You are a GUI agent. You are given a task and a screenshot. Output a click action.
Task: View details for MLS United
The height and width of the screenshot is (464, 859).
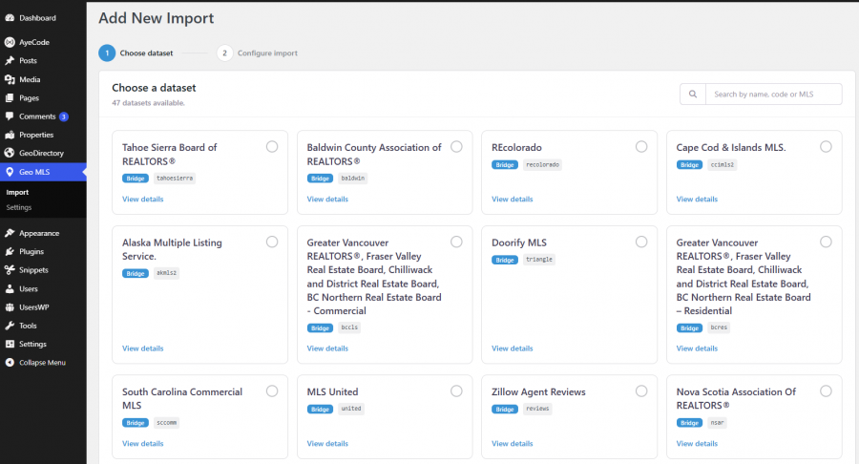(327, 444)
